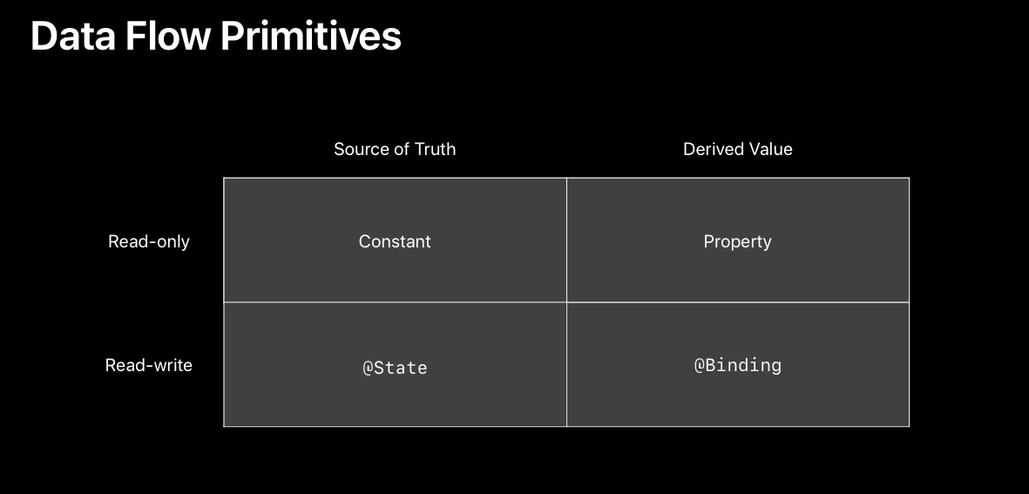The height and width of the screenshot is (494, 1029).
Task: Click the center intersection of table gridlines
Action: click(x=566, y=302)
